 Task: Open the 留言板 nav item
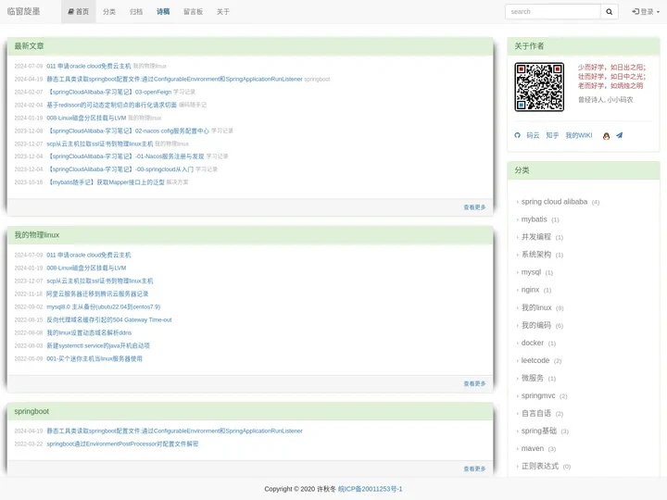point(193,12)
